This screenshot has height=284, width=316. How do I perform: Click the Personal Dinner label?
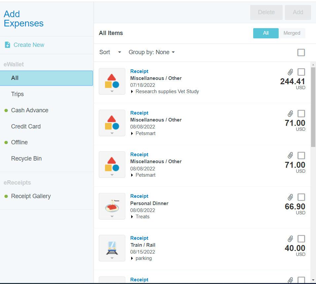point(149,203)
